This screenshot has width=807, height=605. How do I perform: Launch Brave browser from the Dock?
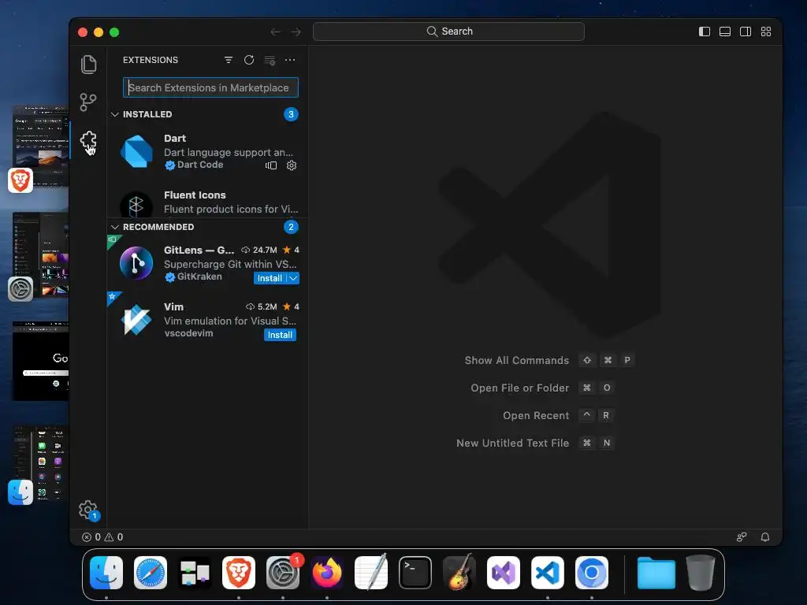click(239, 573)
